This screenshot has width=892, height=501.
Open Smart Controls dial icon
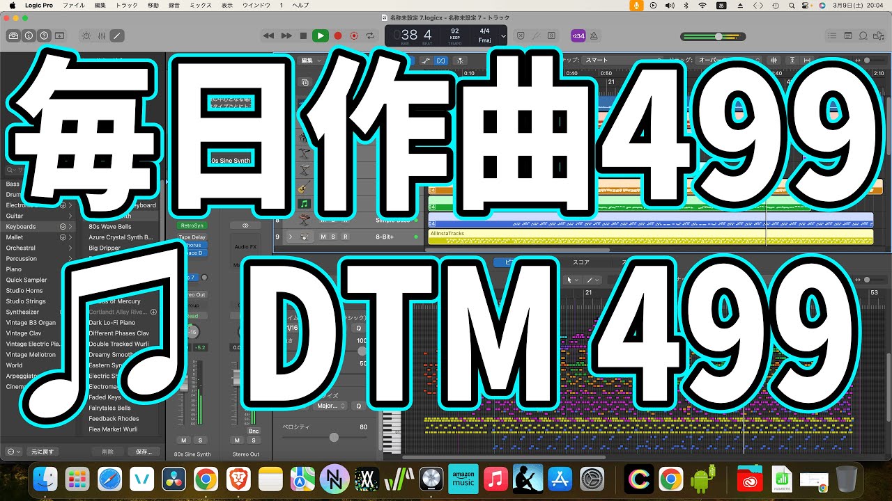point(86,35)
